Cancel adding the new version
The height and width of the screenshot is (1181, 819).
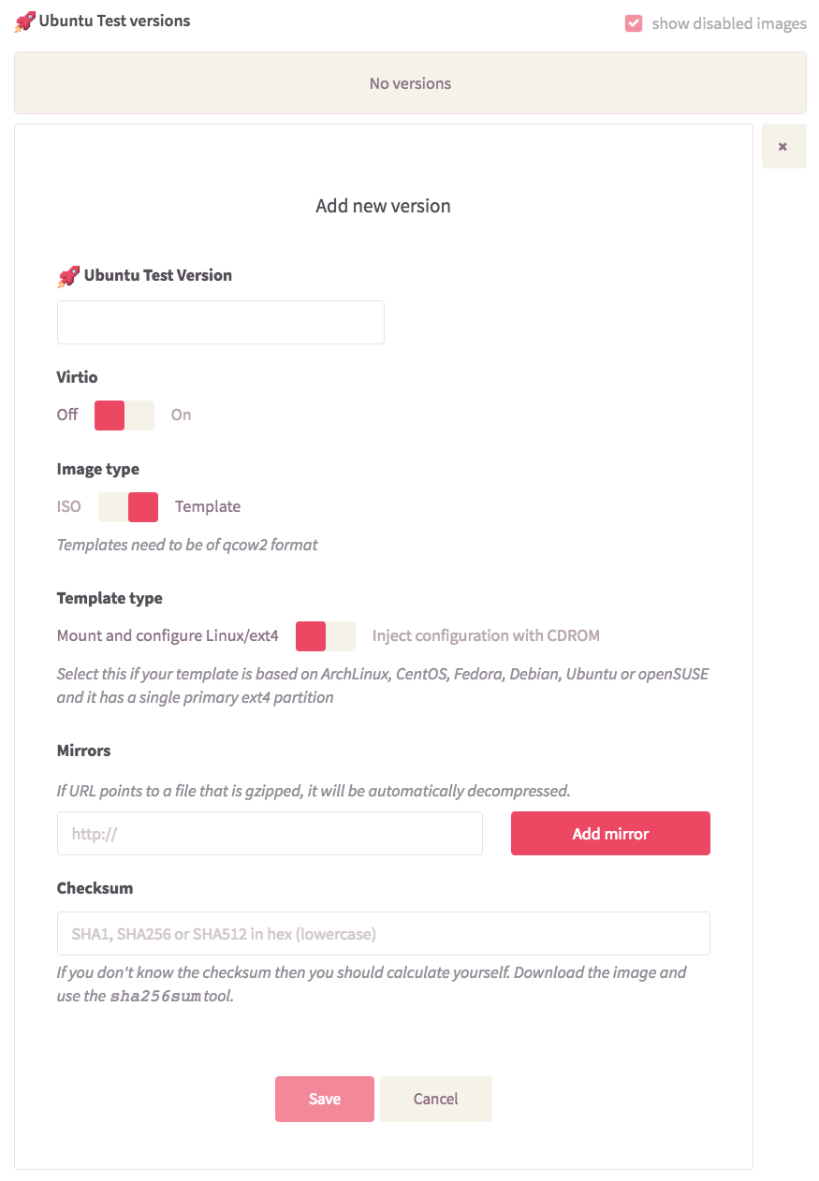(436, 1100)
